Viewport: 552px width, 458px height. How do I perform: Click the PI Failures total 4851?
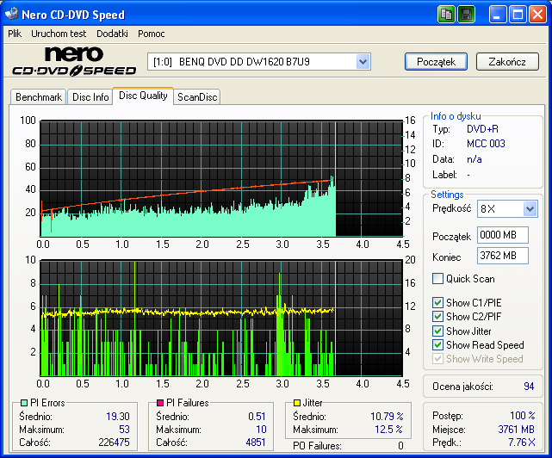pos(256,442)
